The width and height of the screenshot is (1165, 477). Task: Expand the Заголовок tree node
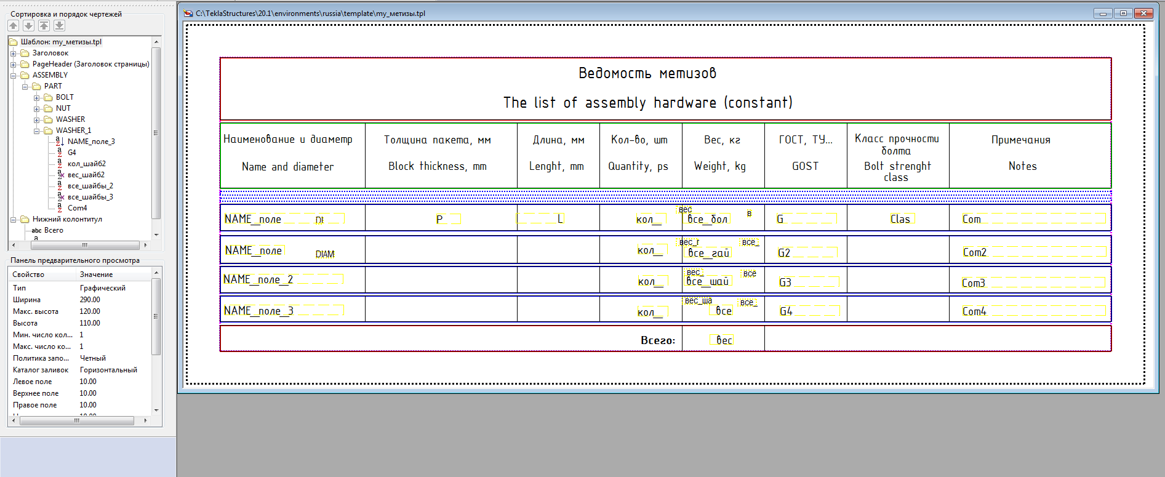point(14,54)
